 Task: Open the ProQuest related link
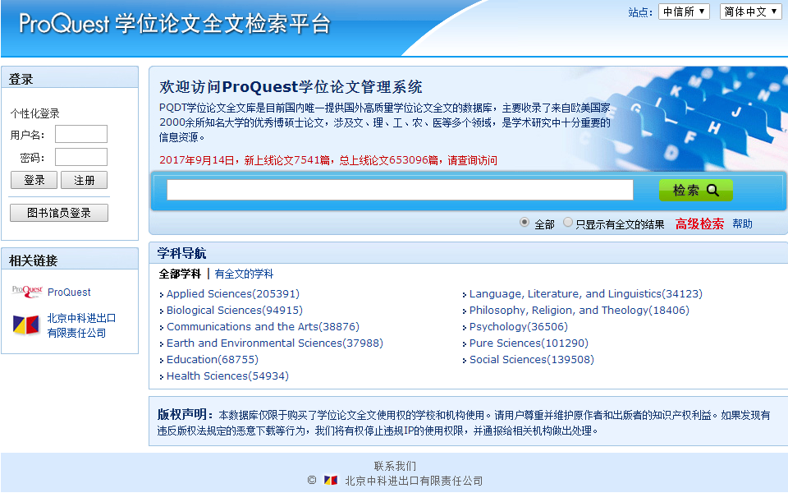click(x=69, y=292)
